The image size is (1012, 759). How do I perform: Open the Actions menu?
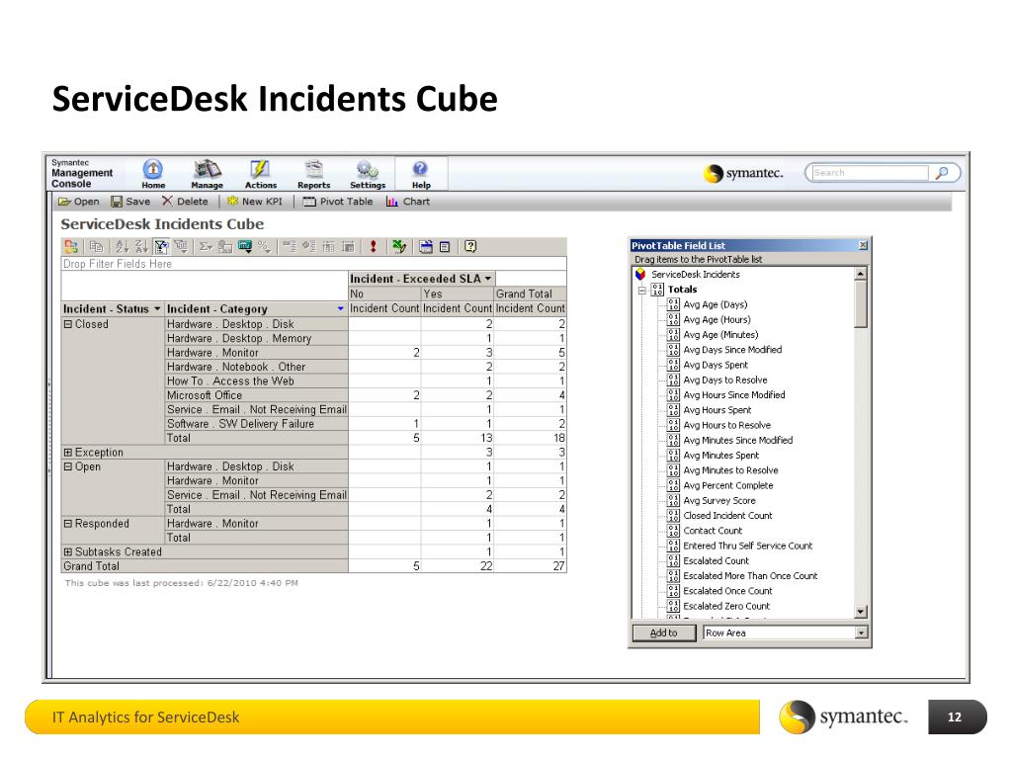pos(260,174)
